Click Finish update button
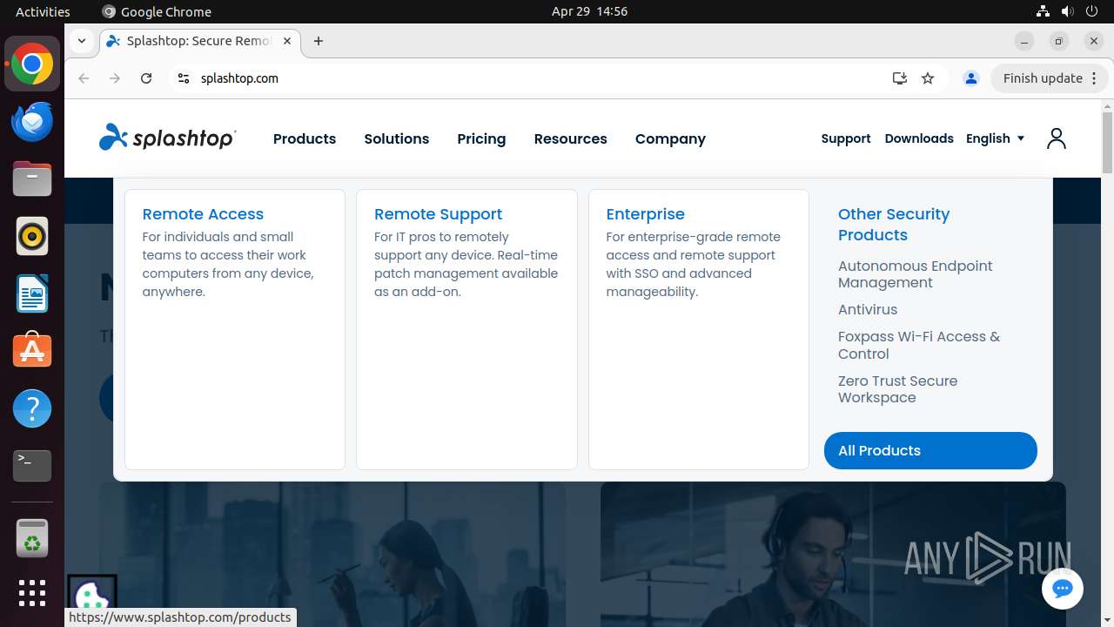 1050,78
